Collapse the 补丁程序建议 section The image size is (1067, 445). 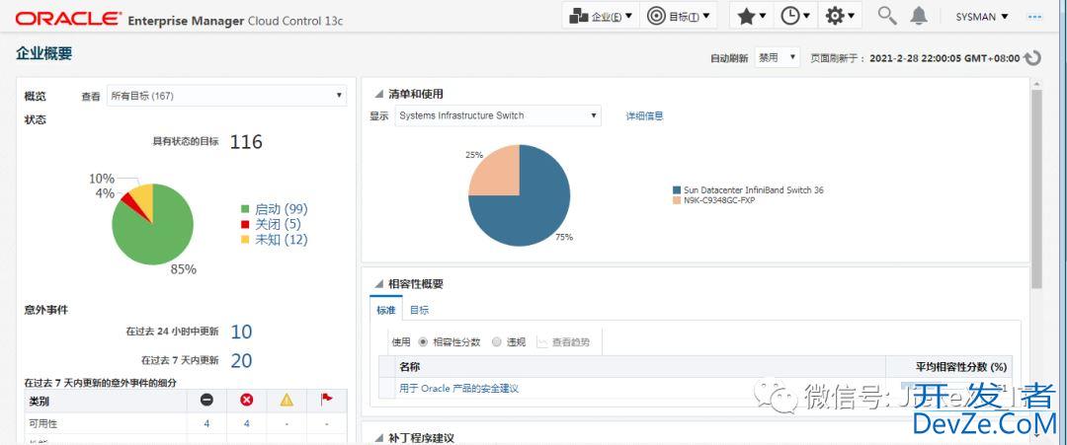pos(377,437)
